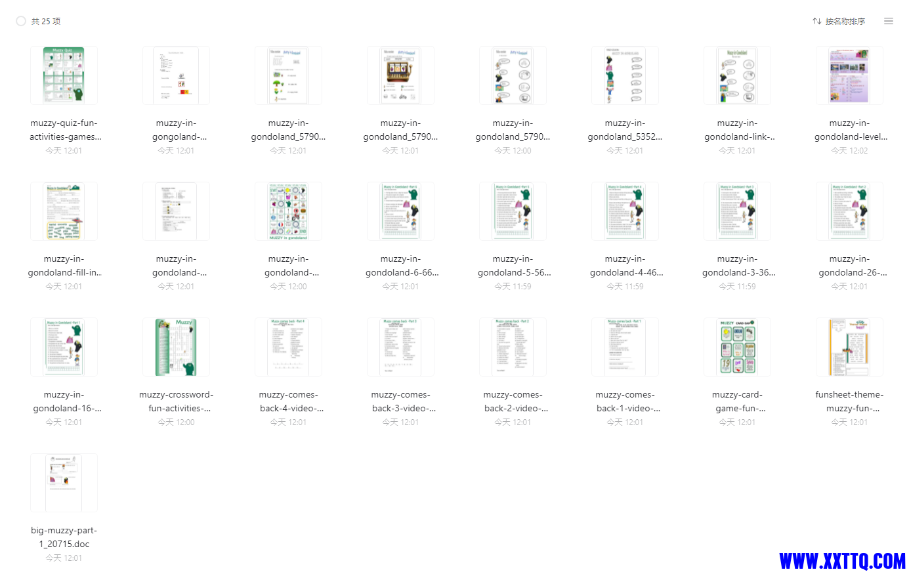Open the muzzy-comes-back-3-video thumbnail
The image size is (909, 574).
coord(400,347)
